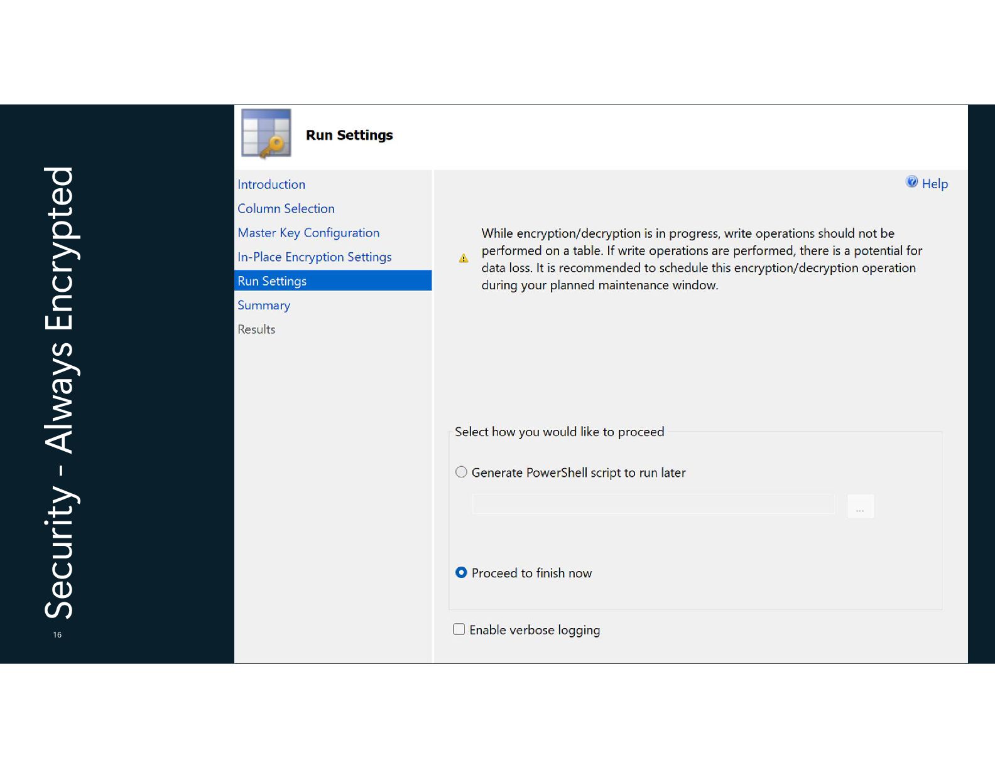Click the Always Encrypted wizard table-key icon
The image size is (995, 768).
tap(266, 133)
